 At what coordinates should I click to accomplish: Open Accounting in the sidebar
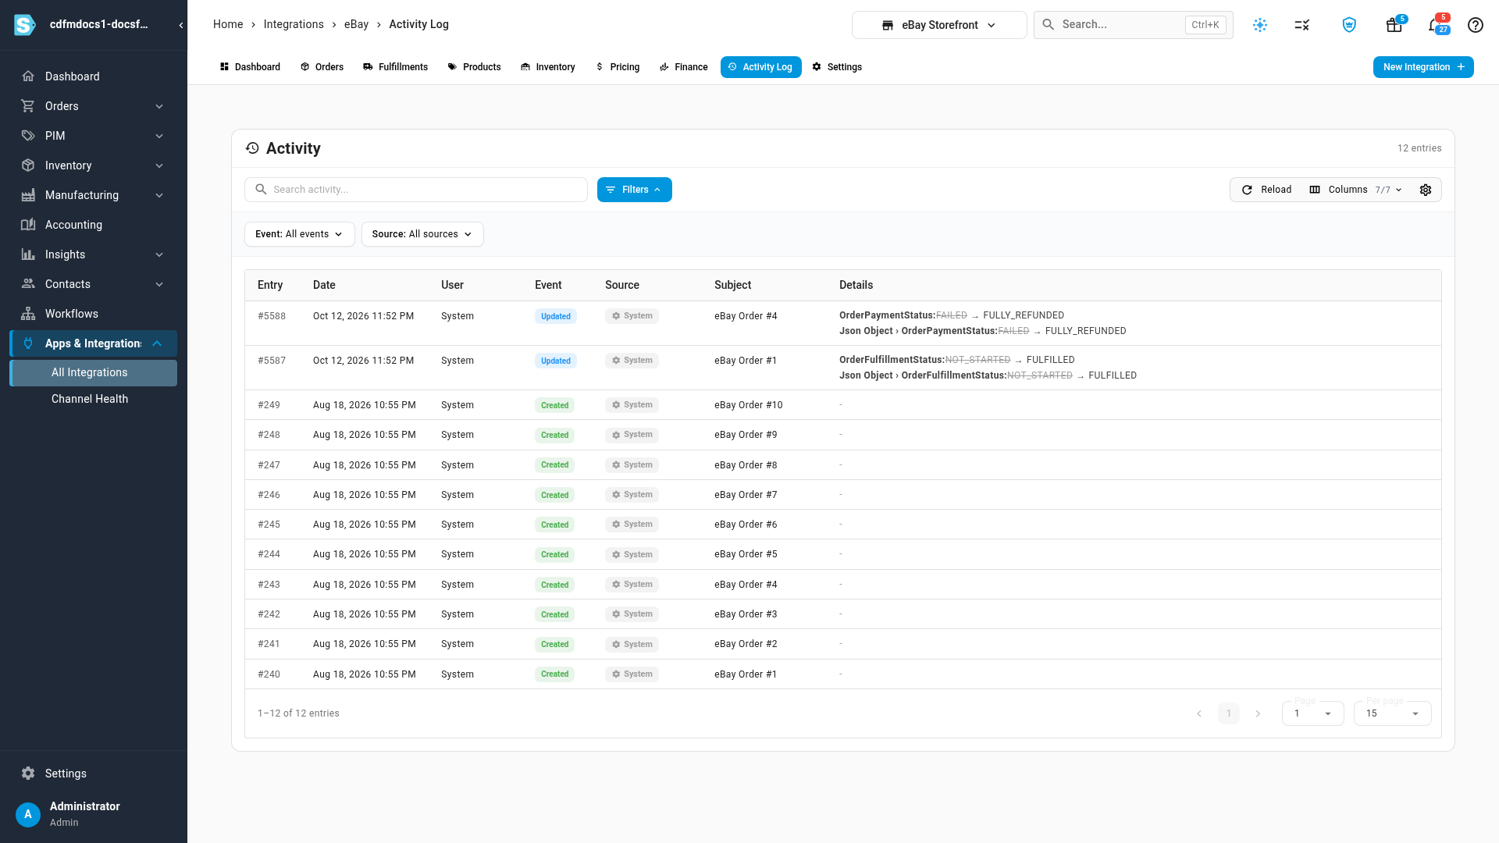pyautogui.click(x=94, y=225)
